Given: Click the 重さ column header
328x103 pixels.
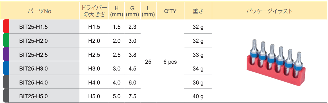Looking at the screenshot, I should point(198,11).
